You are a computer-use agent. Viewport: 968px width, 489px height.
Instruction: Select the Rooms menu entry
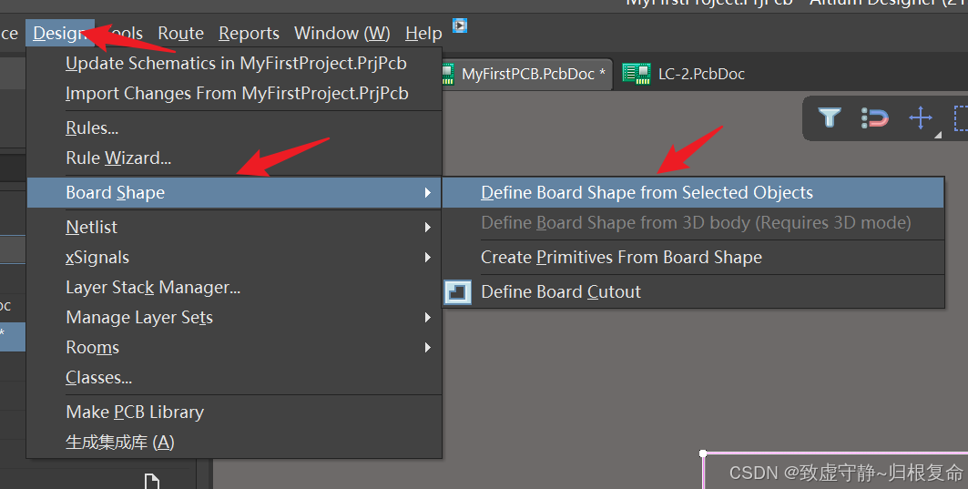(235, 348)
